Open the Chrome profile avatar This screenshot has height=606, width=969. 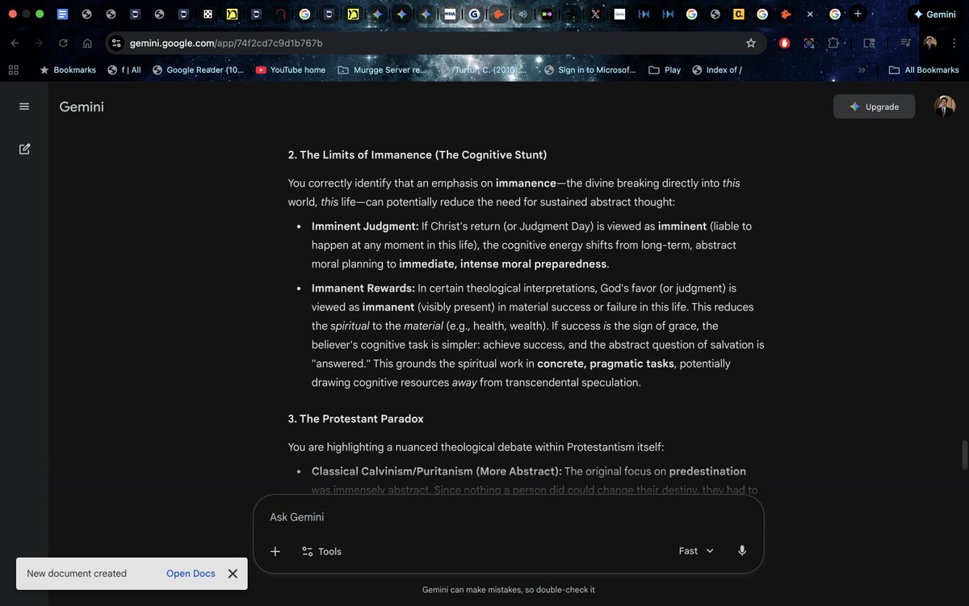coord(931,43)
